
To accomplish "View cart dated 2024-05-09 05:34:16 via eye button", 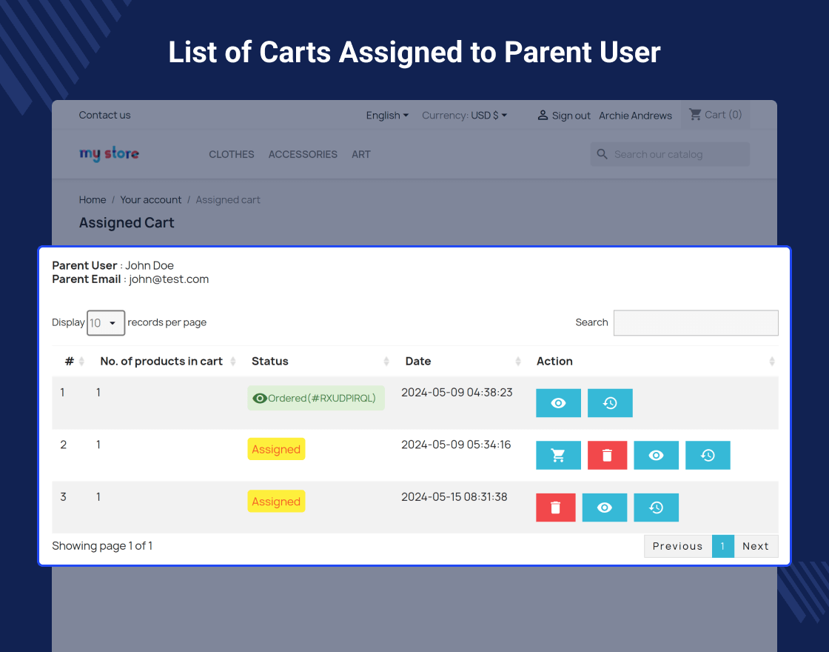I will [x=656, y=455].
